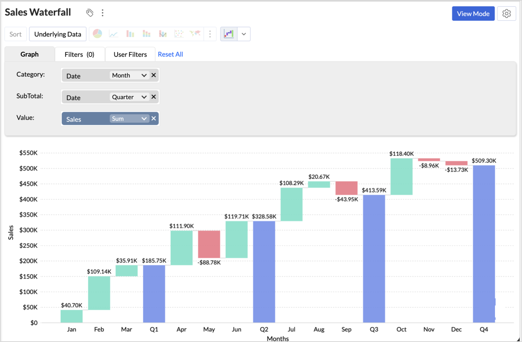Viewport: 522px width, 342px height.
Task: Open the User Filters tab
Action: (x=130, y=54)
